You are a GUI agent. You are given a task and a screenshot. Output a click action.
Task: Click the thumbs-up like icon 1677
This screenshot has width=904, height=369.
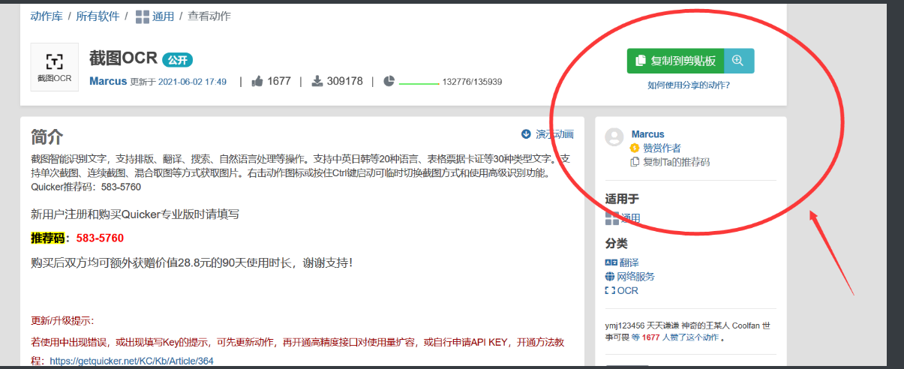257,81
